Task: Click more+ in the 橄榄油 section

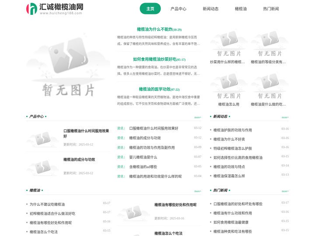Action: click(198, 191)
